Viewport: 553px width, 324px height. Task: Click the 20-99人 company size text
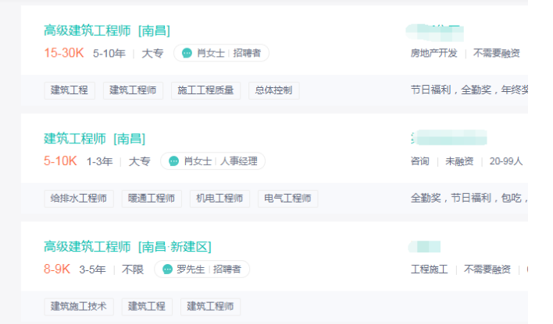[x=505, y=161]
